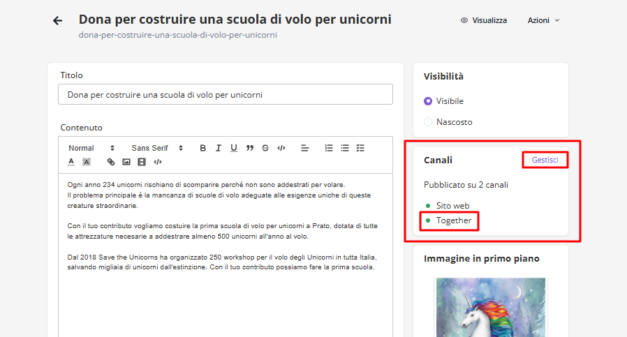Create a bulleted list

(344, 148)
